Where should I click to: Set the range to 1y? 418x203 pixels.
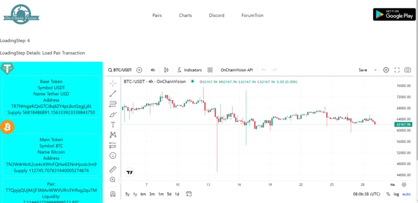tap(135, 194)
